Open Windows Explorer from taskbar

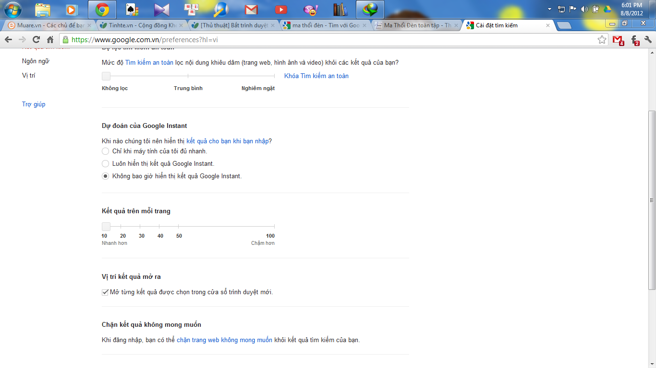click(x=43, y=10)
